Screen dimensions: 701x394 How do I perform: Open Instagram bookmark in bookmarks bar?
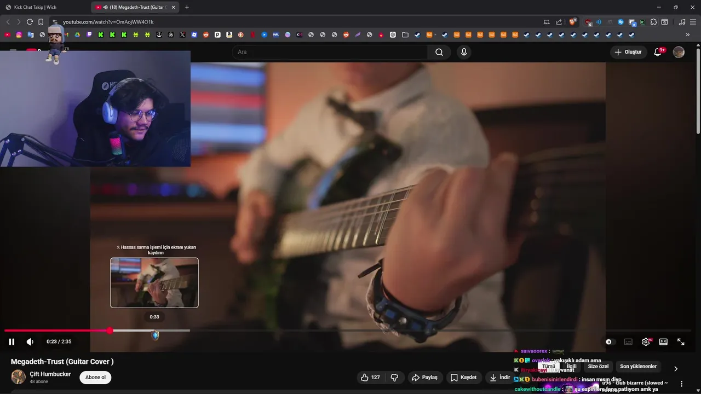click(x=19, y=34)
